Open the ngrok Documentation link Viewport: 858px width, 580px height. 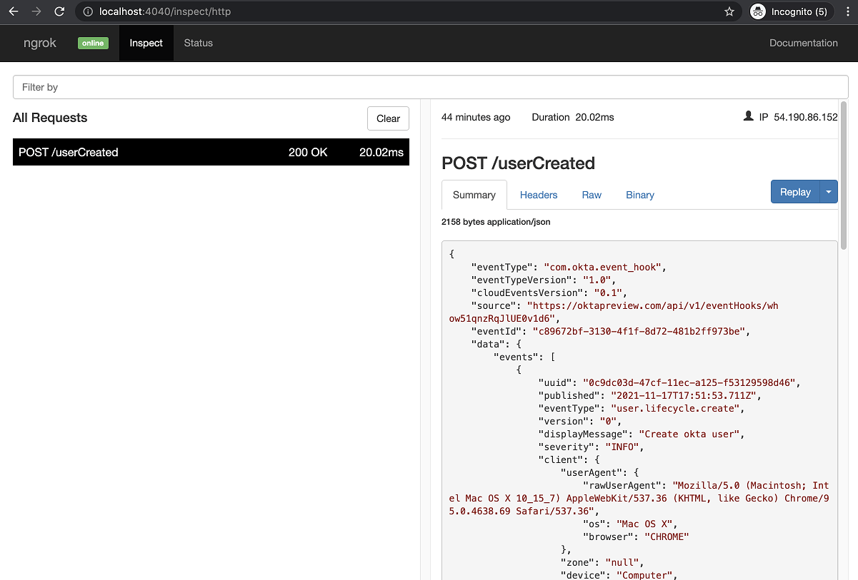click(803, 43)
